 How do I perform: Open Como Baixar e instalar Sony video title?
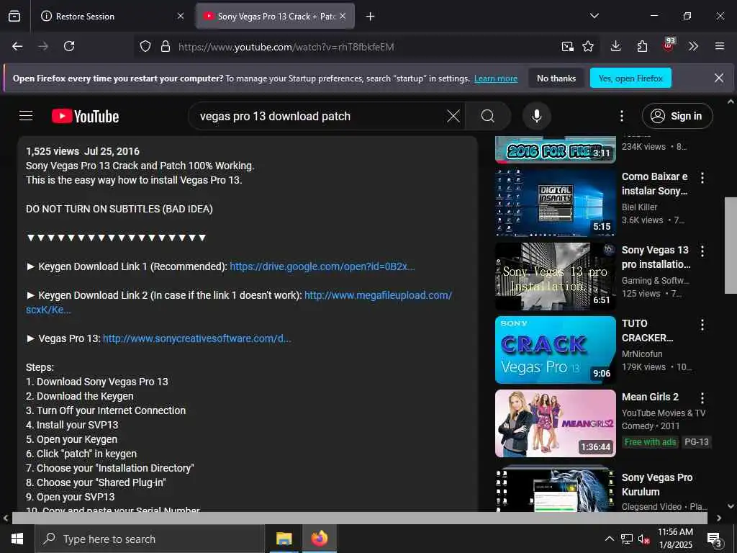point(655,184)
